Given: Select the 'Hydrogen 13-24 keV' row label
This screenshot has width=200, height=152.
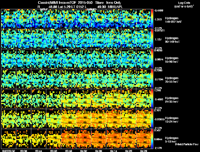Looking at the screenshot, I should click(x=172, y=120).
